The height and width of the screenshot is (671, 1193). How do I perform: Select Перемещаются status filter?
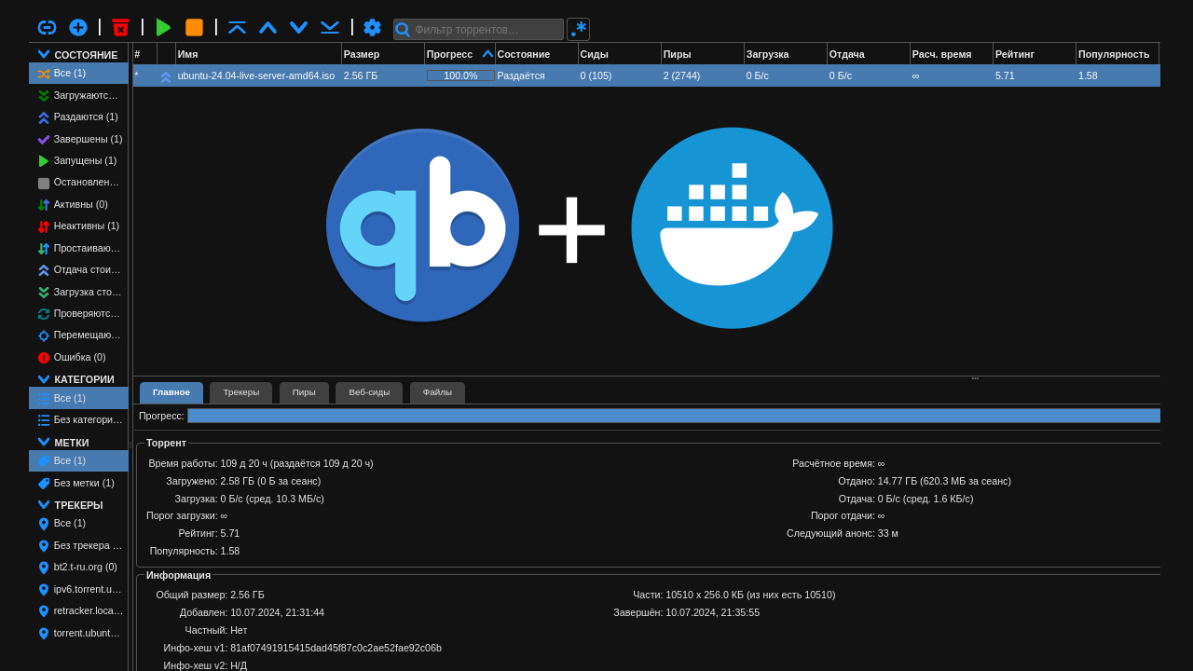pyautogui.click(x=78, y=335)
